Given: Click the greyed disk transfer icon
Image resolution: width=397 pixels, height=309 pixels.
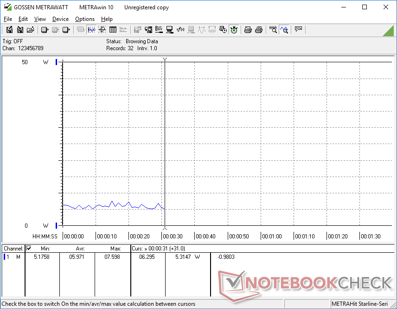Looking at the screenshot, I should click(137, 30).
